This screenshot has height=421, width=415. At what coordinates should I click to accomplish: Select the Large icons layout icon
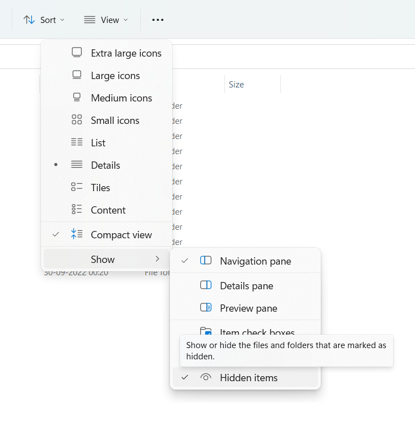(77, 75)
